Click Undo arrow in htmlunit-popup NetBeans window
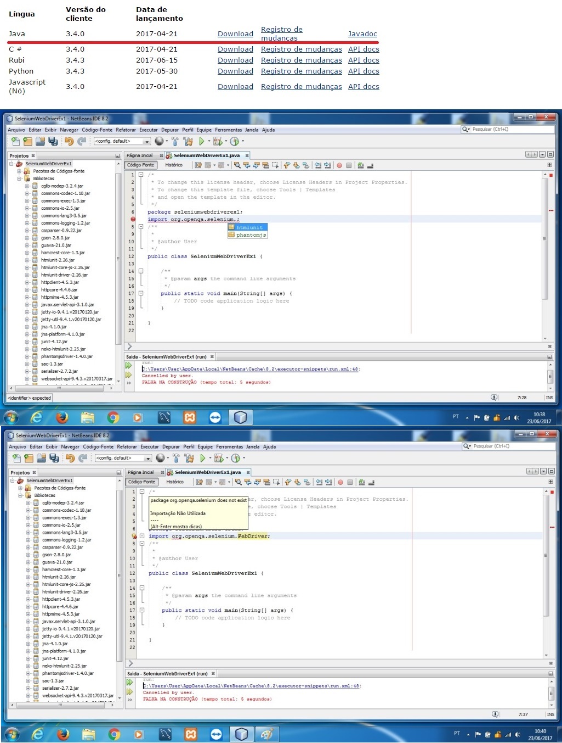 [x=69, y=141]
